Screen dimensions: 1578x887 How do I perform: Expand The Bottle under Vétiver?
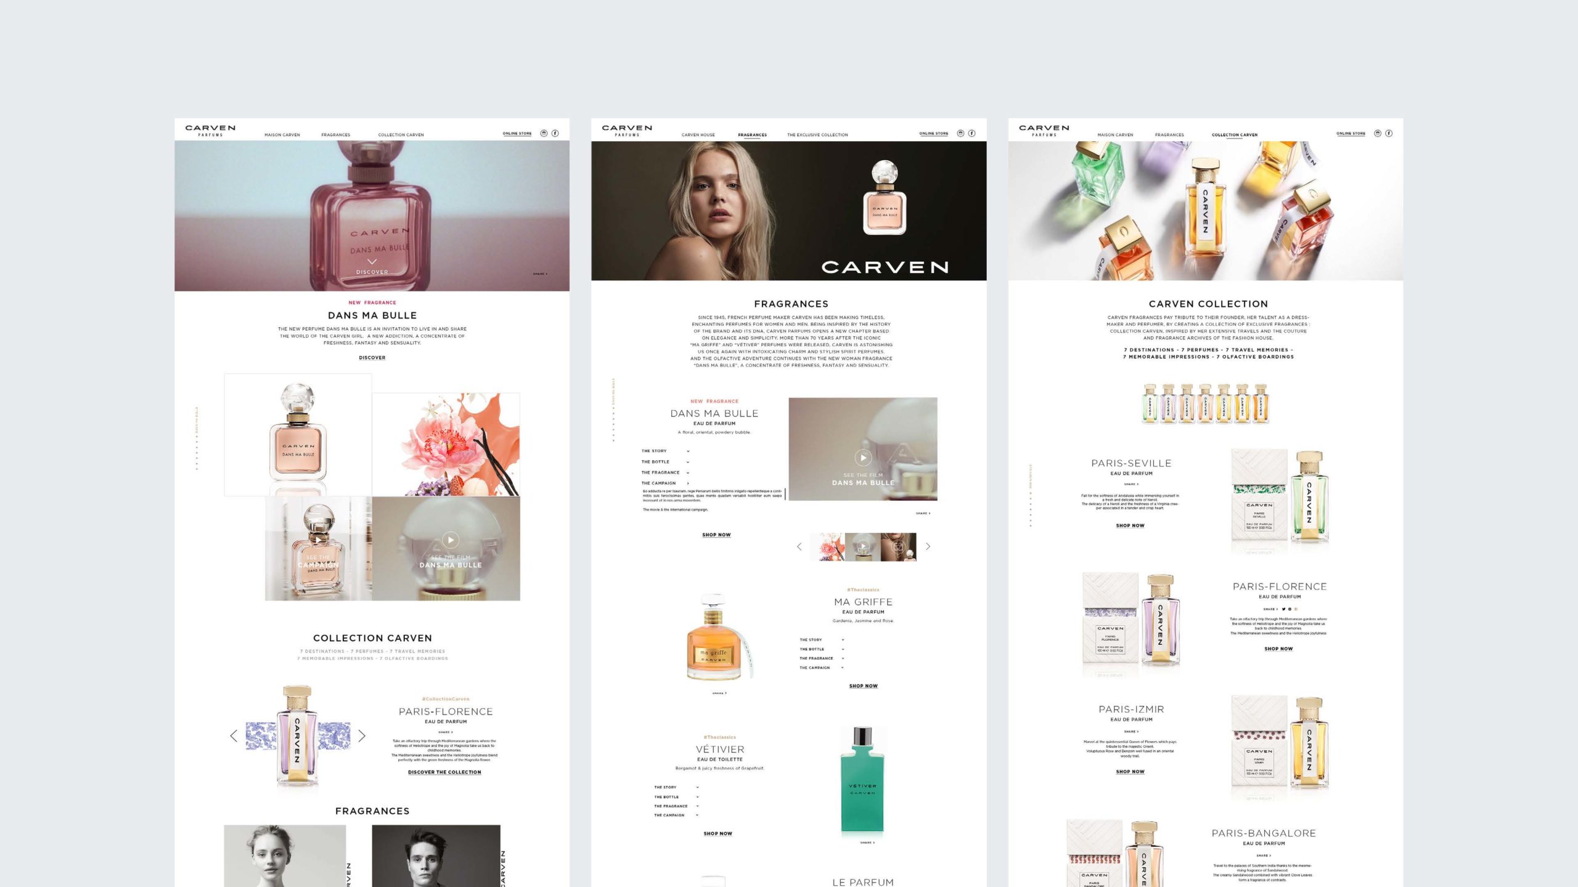point(676,796)
